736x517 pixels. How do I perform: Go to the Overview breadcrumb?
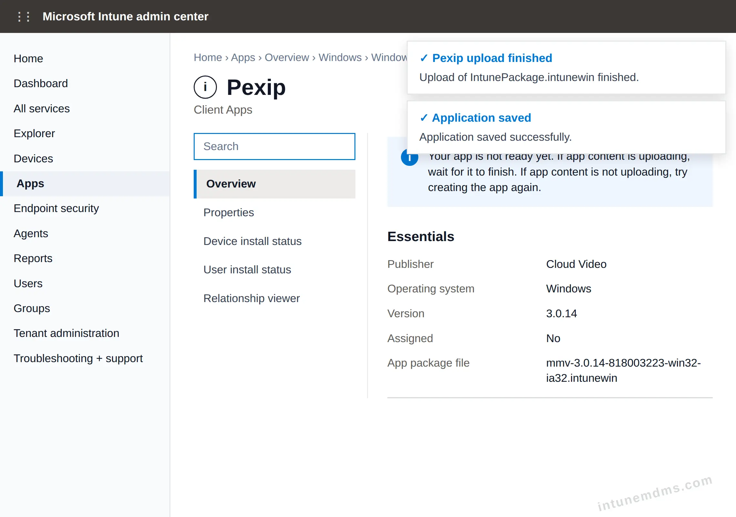[287, 57]
